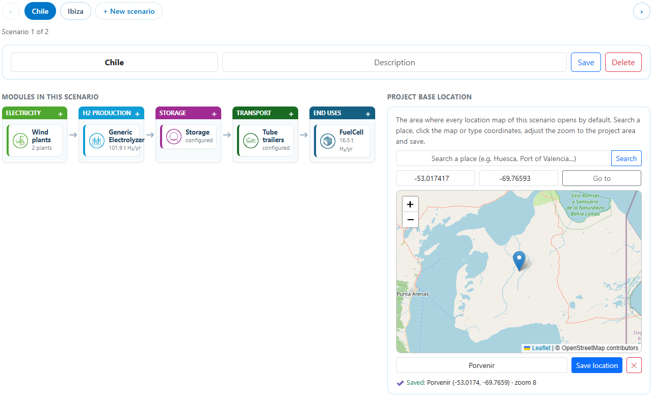Click the Storage tank icon
The height and width of the screenshot is (397, 653).
click(x=174, y=137)
